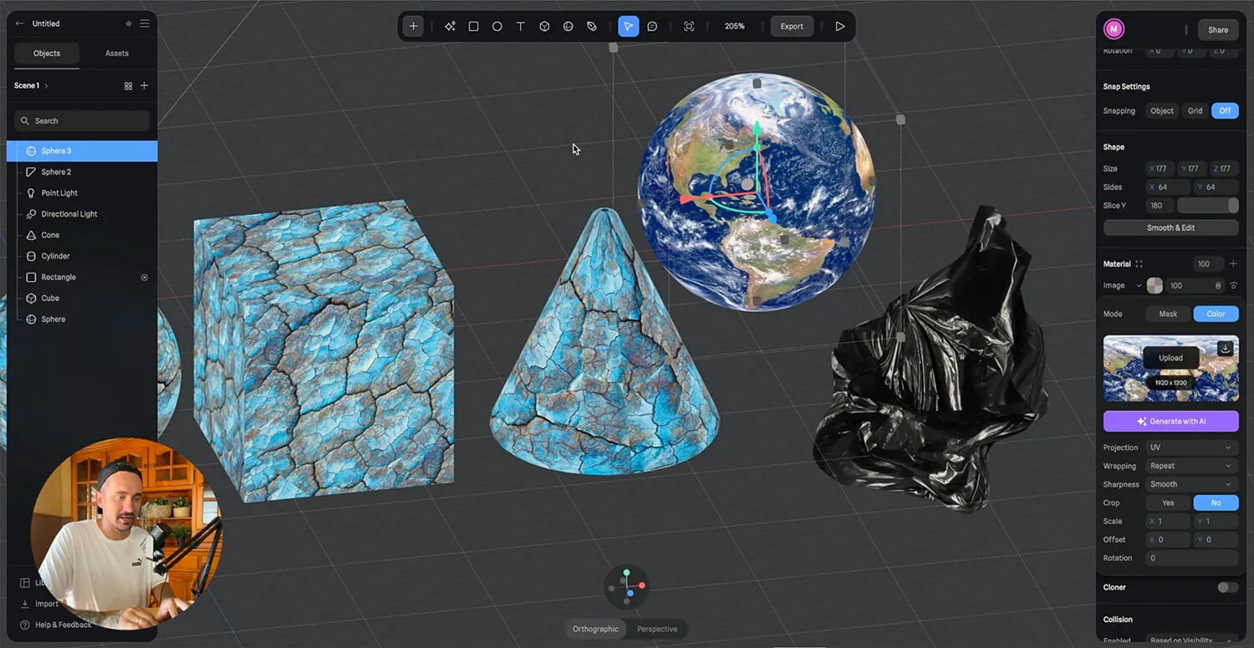Activate the Select arrow tool

628,26
